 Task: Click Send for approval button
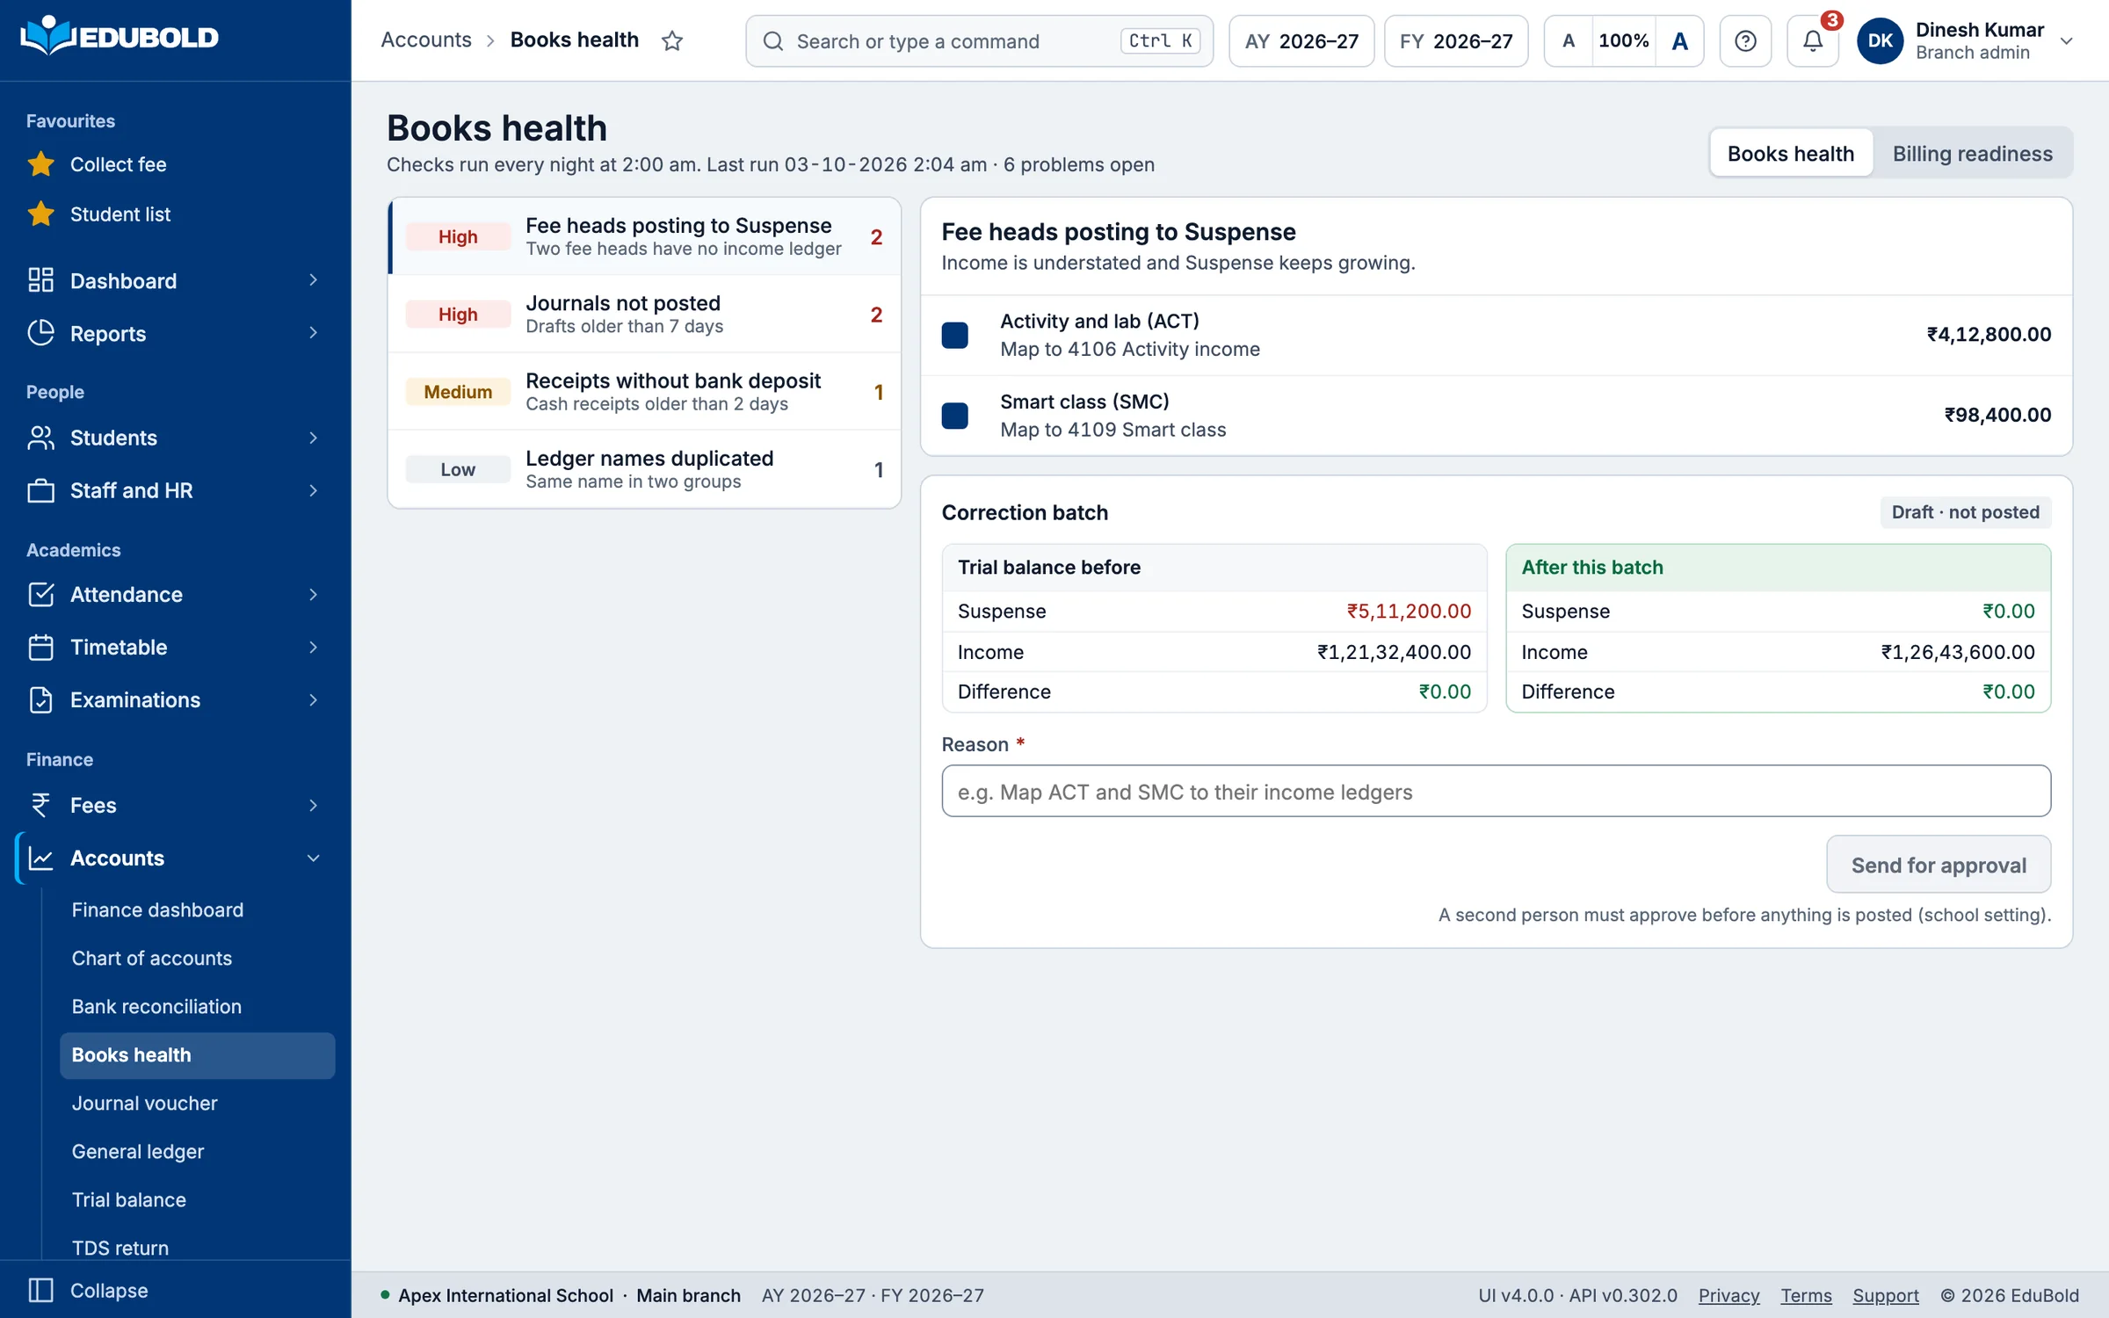[x=1939, y=865]
